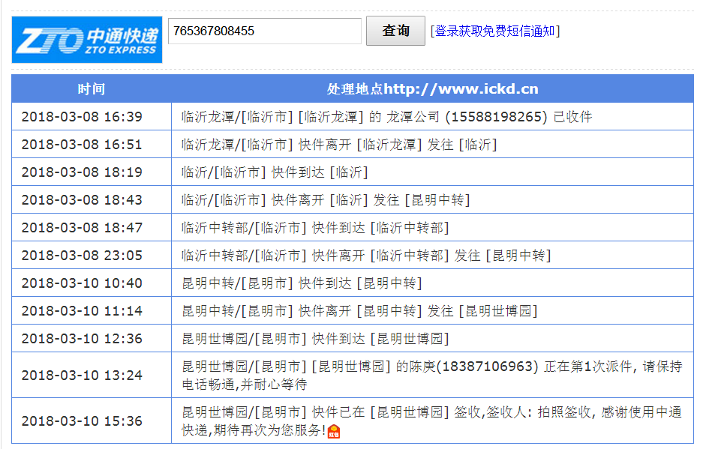Click the 时间 column header
This screenshot has height=449, width=709.
tap(92, 89)
